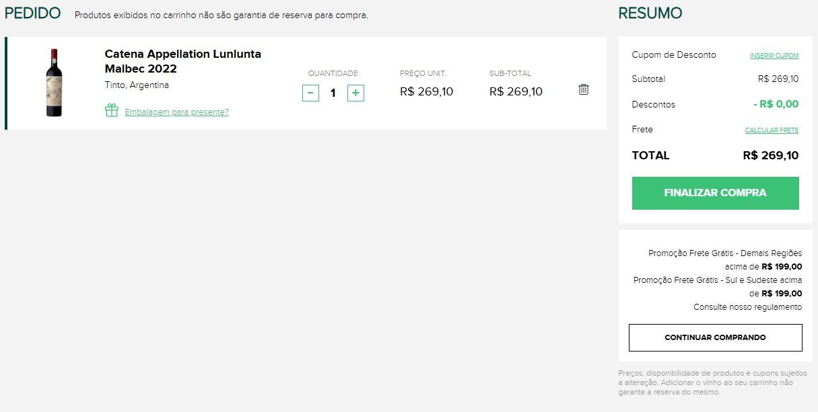Open the INSERIR CUPOM link
The width and height of the screenshot is (818, 412).
click(774, 56)
